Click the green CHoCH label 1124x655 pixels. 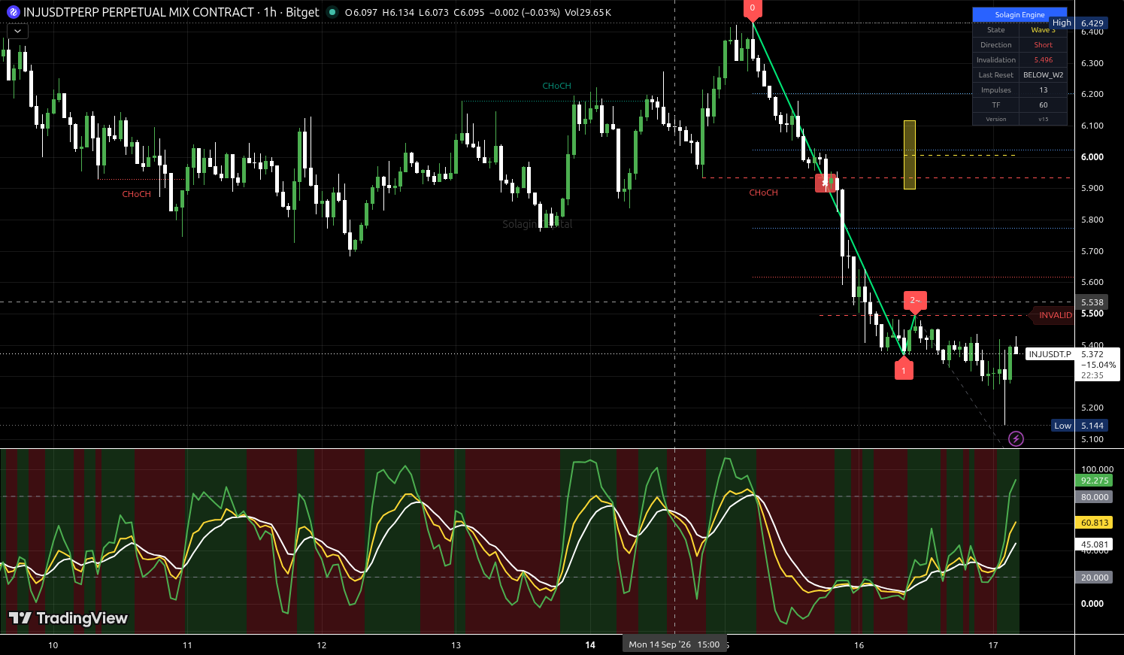click(556, 86)
